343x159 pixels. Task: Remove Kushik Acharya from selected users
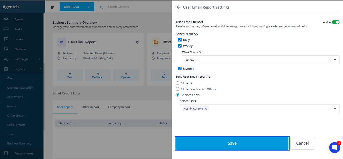pyautogui.click(x=206, y=109)
